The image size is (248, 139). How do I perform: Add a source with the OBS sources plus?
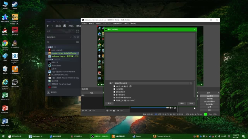(107, 110)
